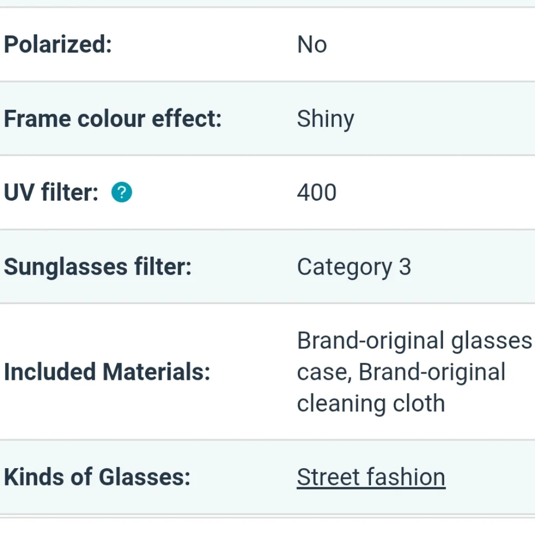Click the 'Brand-original glasses' text line

pos(414,341)
